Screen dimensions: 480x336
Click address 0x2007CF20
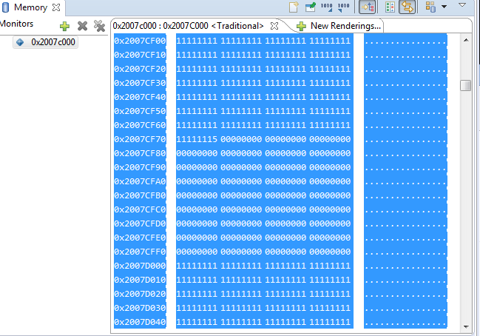(x=141, y=69)
